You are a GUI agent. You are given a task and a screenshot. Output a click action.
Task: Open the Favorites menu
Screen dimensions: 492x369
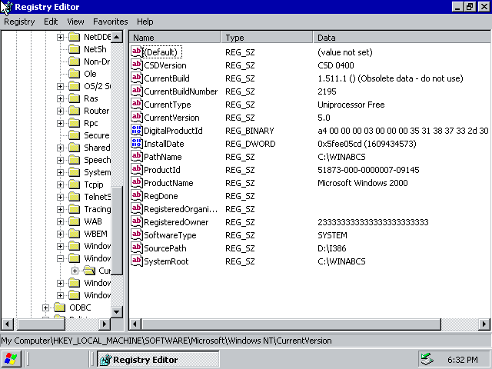pos(111,22)
